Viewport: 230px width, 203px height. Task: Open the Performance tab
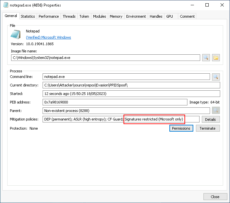(x=48, y=16)
